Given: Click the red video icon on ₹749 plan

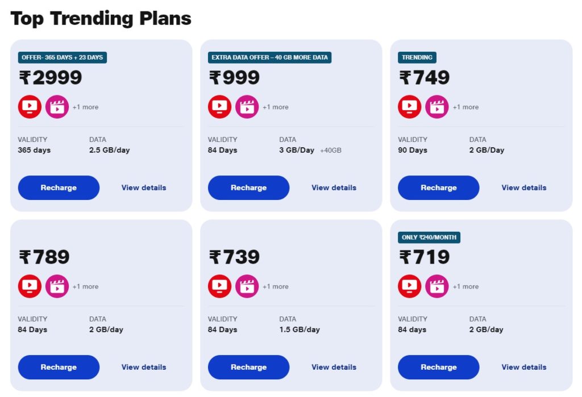Looking at the screenshot, I should tap(409, 106).
